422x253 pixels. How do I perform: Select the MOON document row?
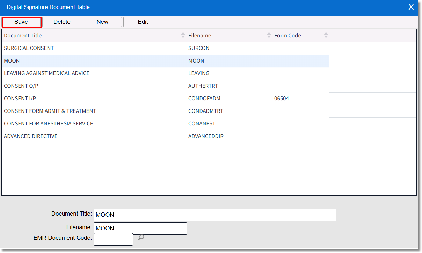coord(12,61)
